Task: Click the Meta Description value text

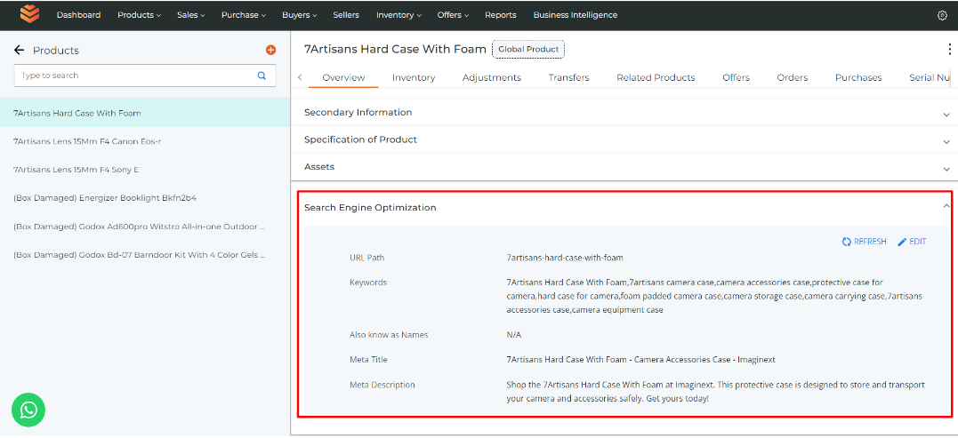Action: (715, 392)
